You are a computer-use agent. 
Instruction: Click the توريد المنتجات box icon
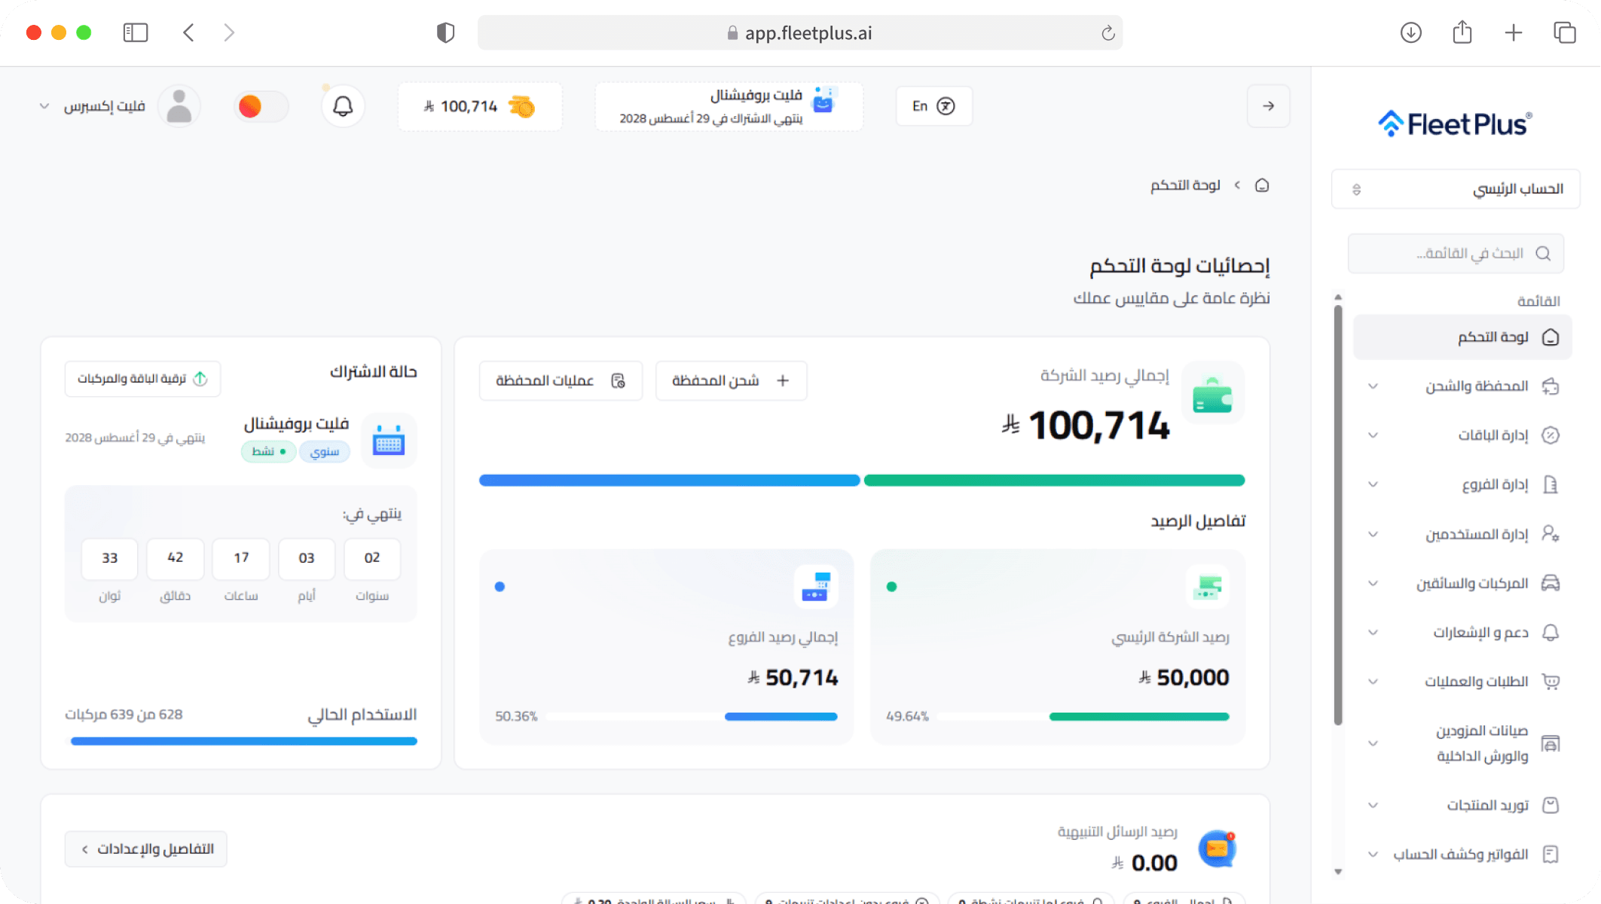coord(1550,805)
